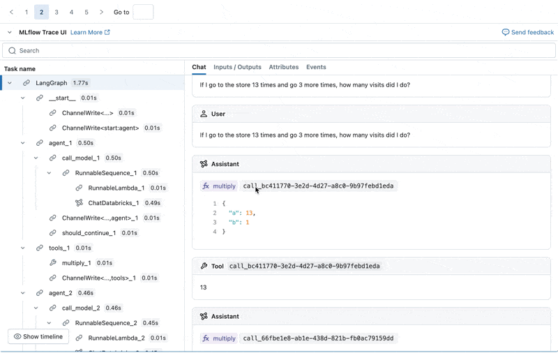Image resolution: width=558 pixels, height=353 pixels.
Task: Open the Attributes tab
Action: point(283,67)
